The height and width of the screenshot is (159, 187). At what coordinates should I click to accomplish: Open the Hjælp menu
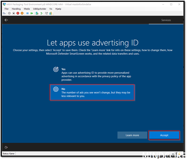pos(58,9)
